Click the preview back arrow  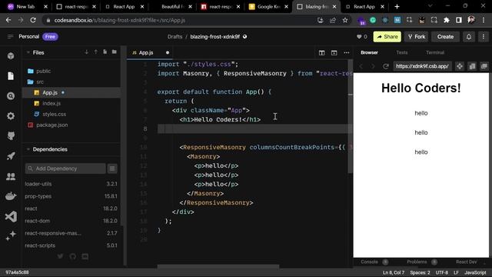click(361, 66)
